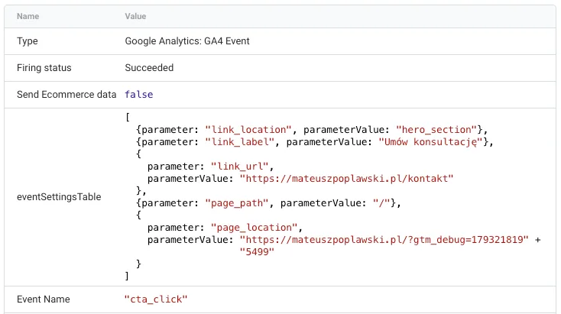Viewport: 561px width, 314px height.
Task: Click the "page_path" parameter string
Action: 236,203
